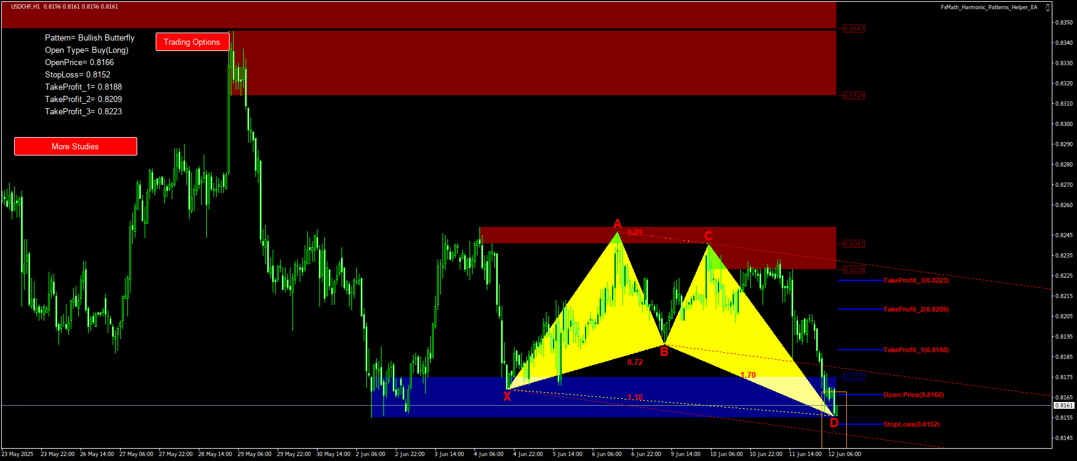Screen dimensions: 1077x461
Task: Click the B point label of the butterfly
Action: tap(664, 352)
